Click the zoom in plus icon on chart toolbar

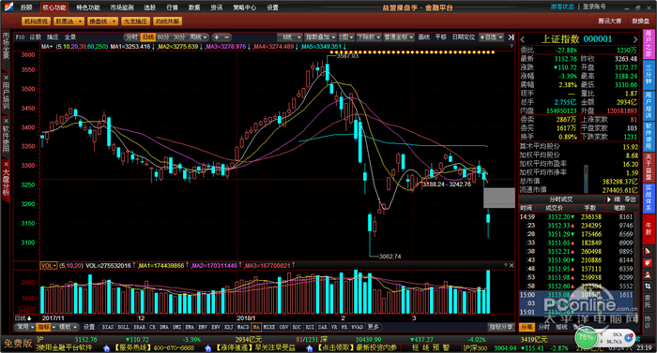[216, 37]
